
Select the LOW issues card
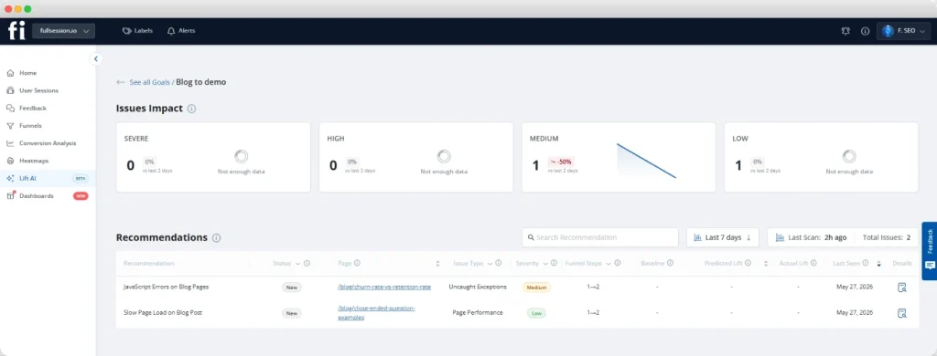821,157
